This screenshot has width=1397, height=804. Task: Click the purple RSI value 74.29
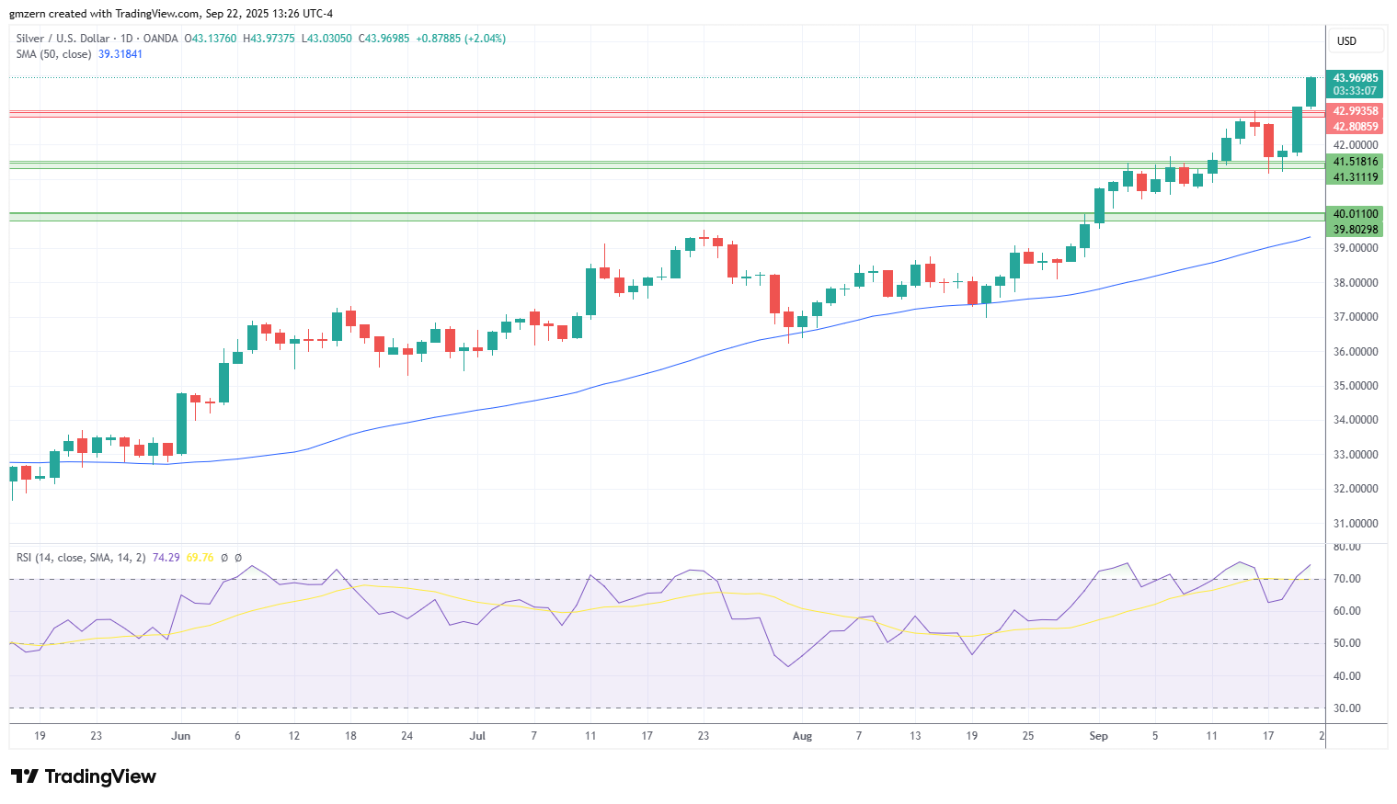tap(166, 558)
